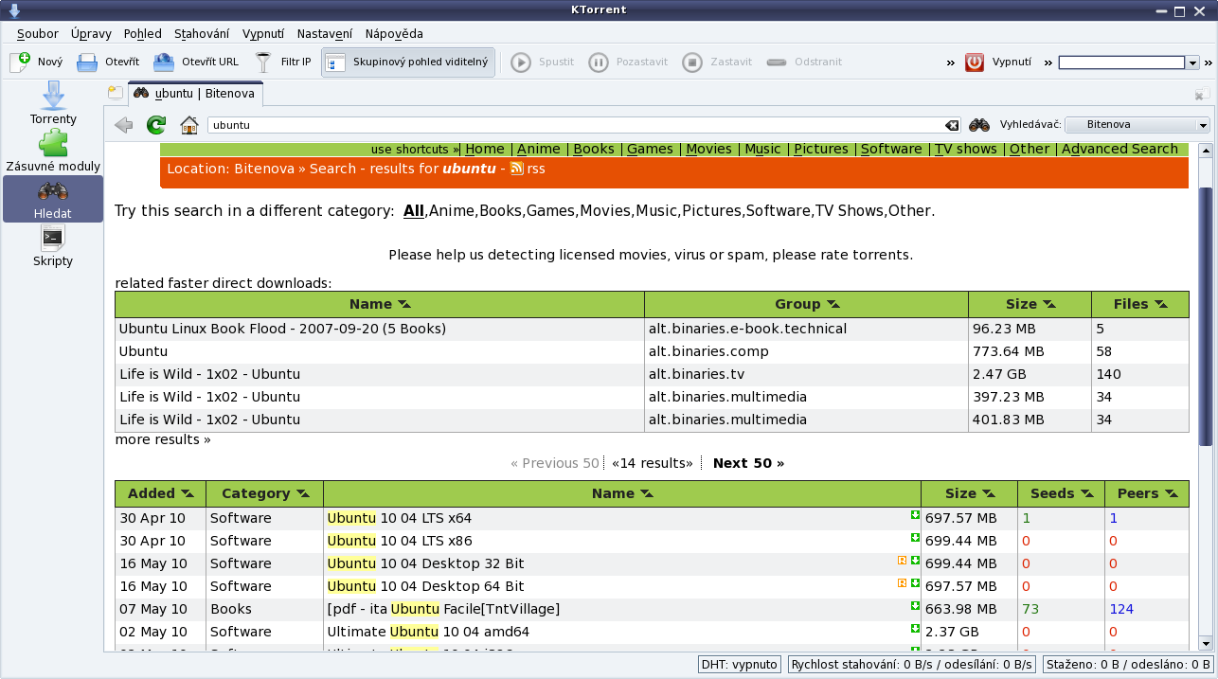1218x679 pixels.
Task: Open the Stahování menu
Action: (201, 33)
